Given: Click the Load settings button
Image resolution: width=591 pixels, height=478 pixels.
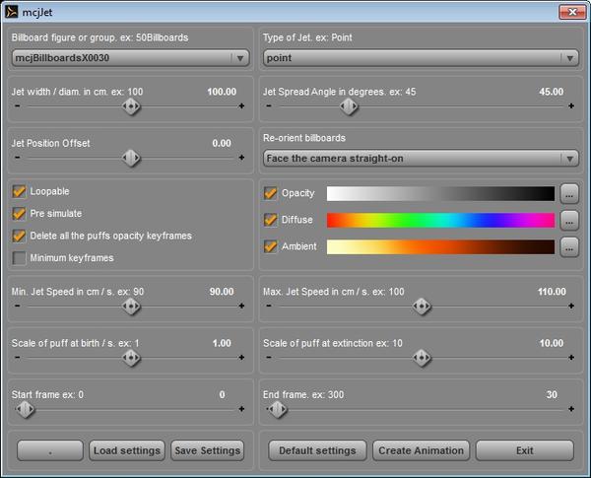Looking at the screenshot, I should (127, 450).
